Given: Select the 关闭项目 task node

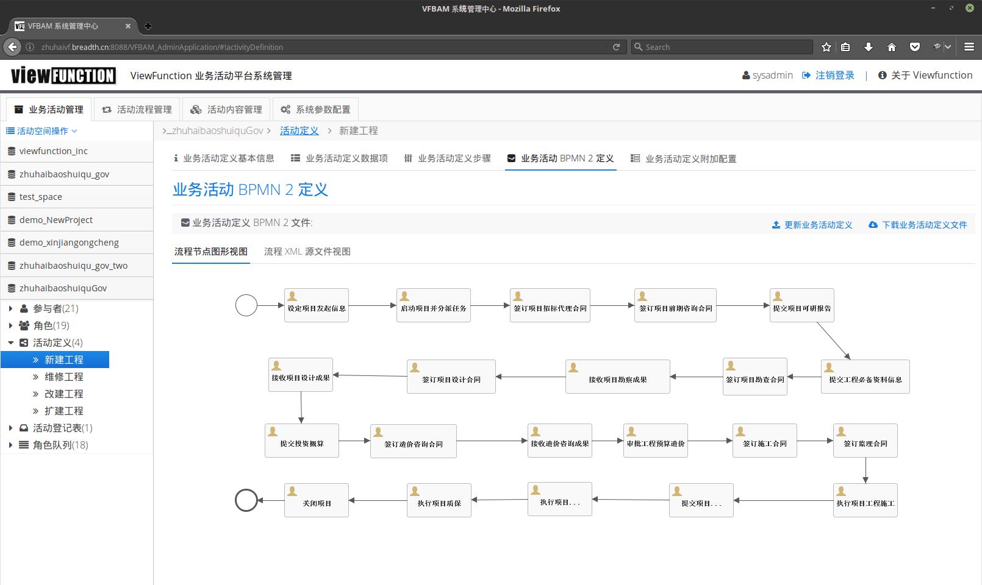Looking at the screenshot, I should [317, 500].
